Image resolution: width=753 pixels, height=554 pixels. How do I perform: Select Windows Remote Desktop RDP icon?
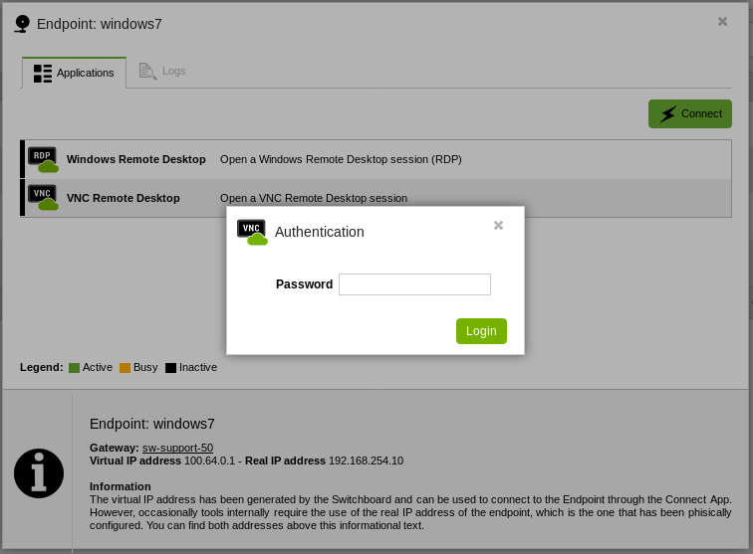pos(43,159)
